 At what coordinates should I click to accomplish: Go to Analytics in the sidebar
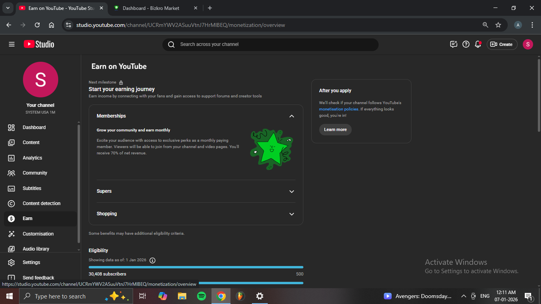pyautogui.click(x=32, y=158)
